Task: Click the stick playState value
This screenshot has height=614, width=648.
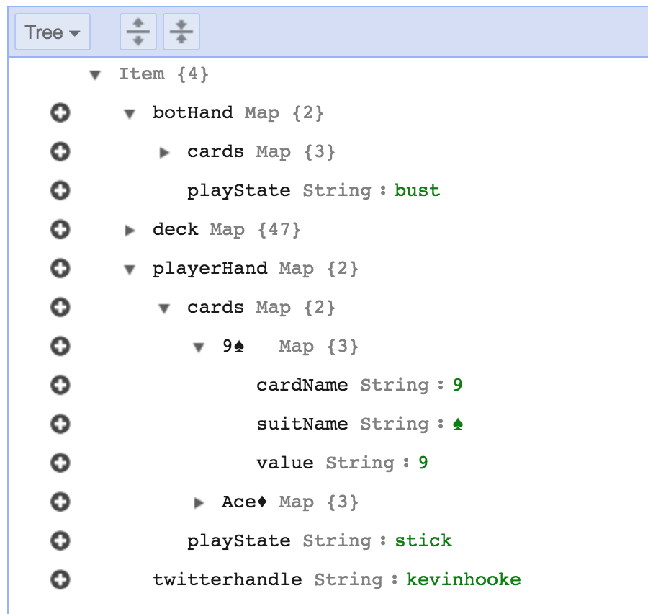Action: (423, 540)
